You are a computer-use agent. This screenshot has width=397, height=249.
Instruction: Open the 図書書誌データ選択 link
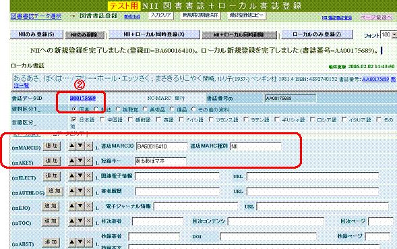coord(36,16)
